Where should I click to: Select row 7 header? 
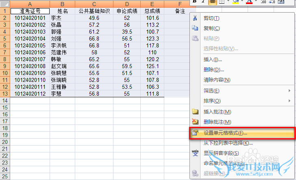point(5,52)
